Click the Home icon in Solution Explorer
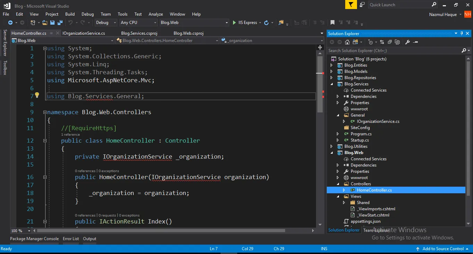 pos(347,42)
